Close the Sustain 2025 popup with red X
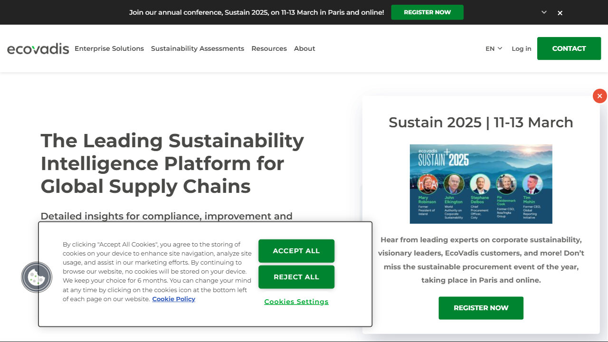 599,96
